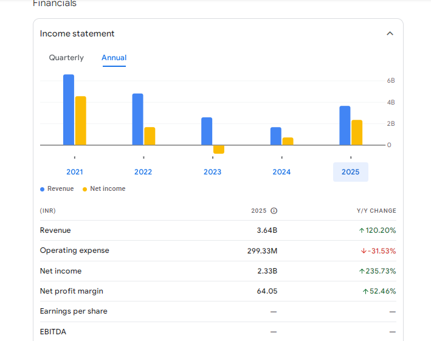Select the 2021 year label
The image size is (431, 341).
(x=75, y=172)
